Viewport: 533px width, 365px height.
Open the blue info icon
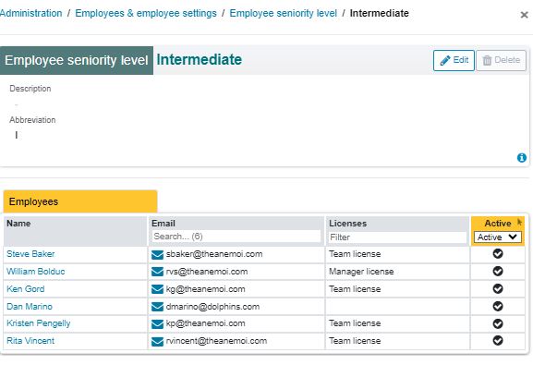(x=522, y=158)
